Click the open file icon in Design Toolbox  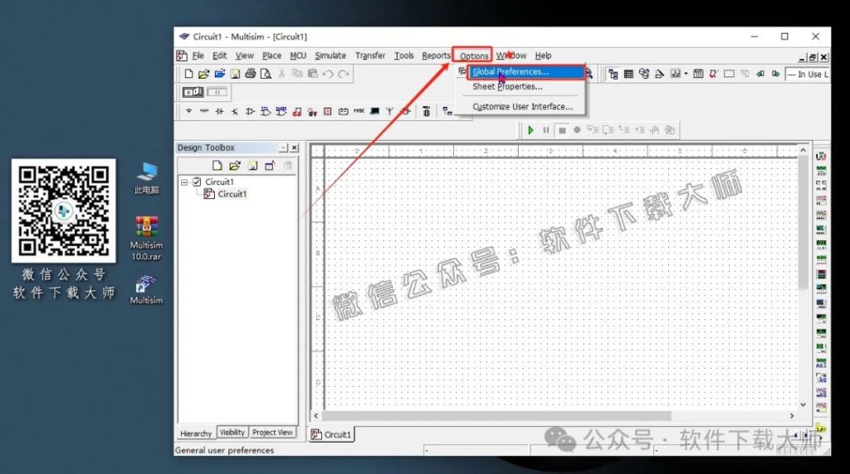(x=234, y=166)
